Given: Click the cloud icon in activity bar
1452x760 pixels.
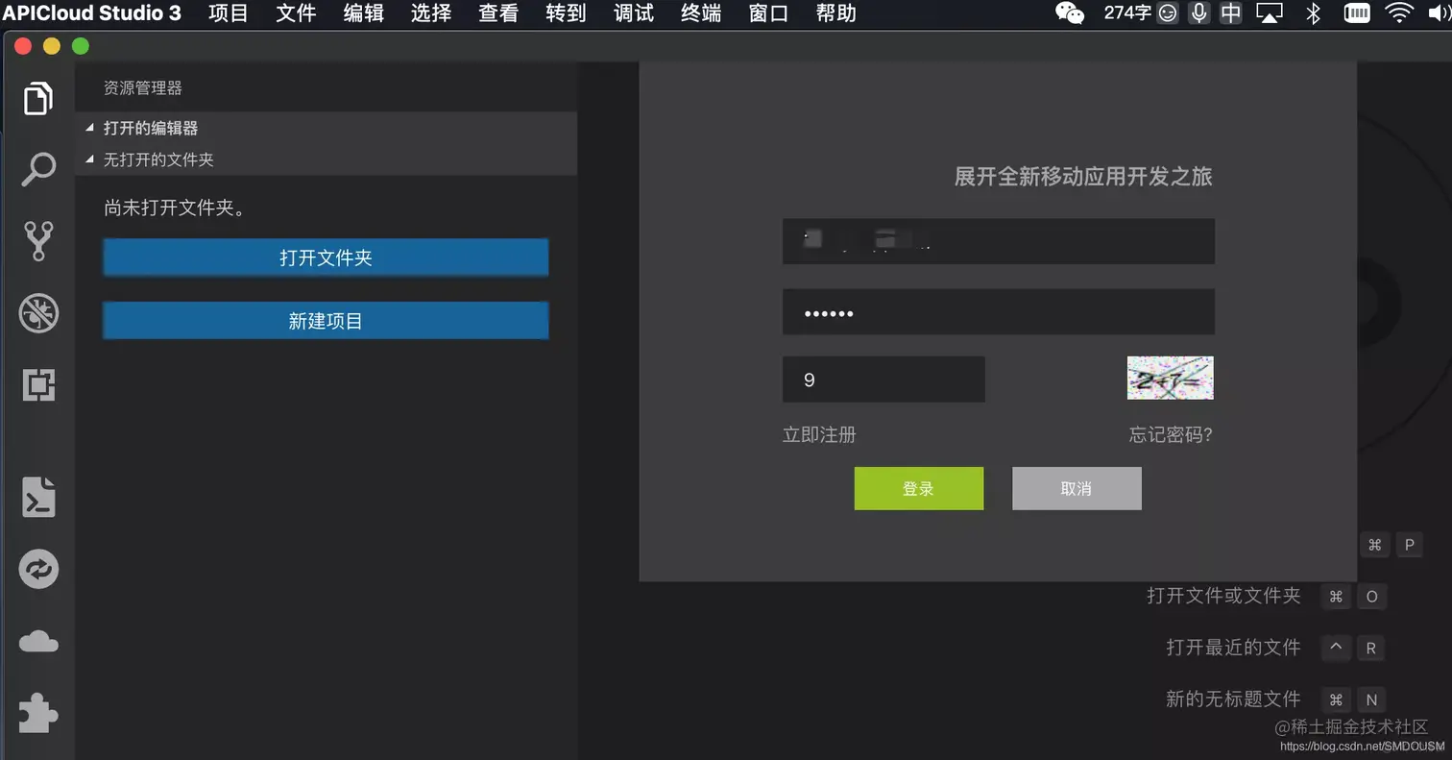Looking at the screenshot, I should [38, 642].
